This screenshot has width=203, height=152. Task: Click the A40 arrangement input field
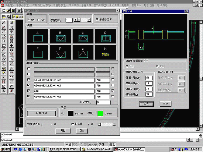coord(64,91)
